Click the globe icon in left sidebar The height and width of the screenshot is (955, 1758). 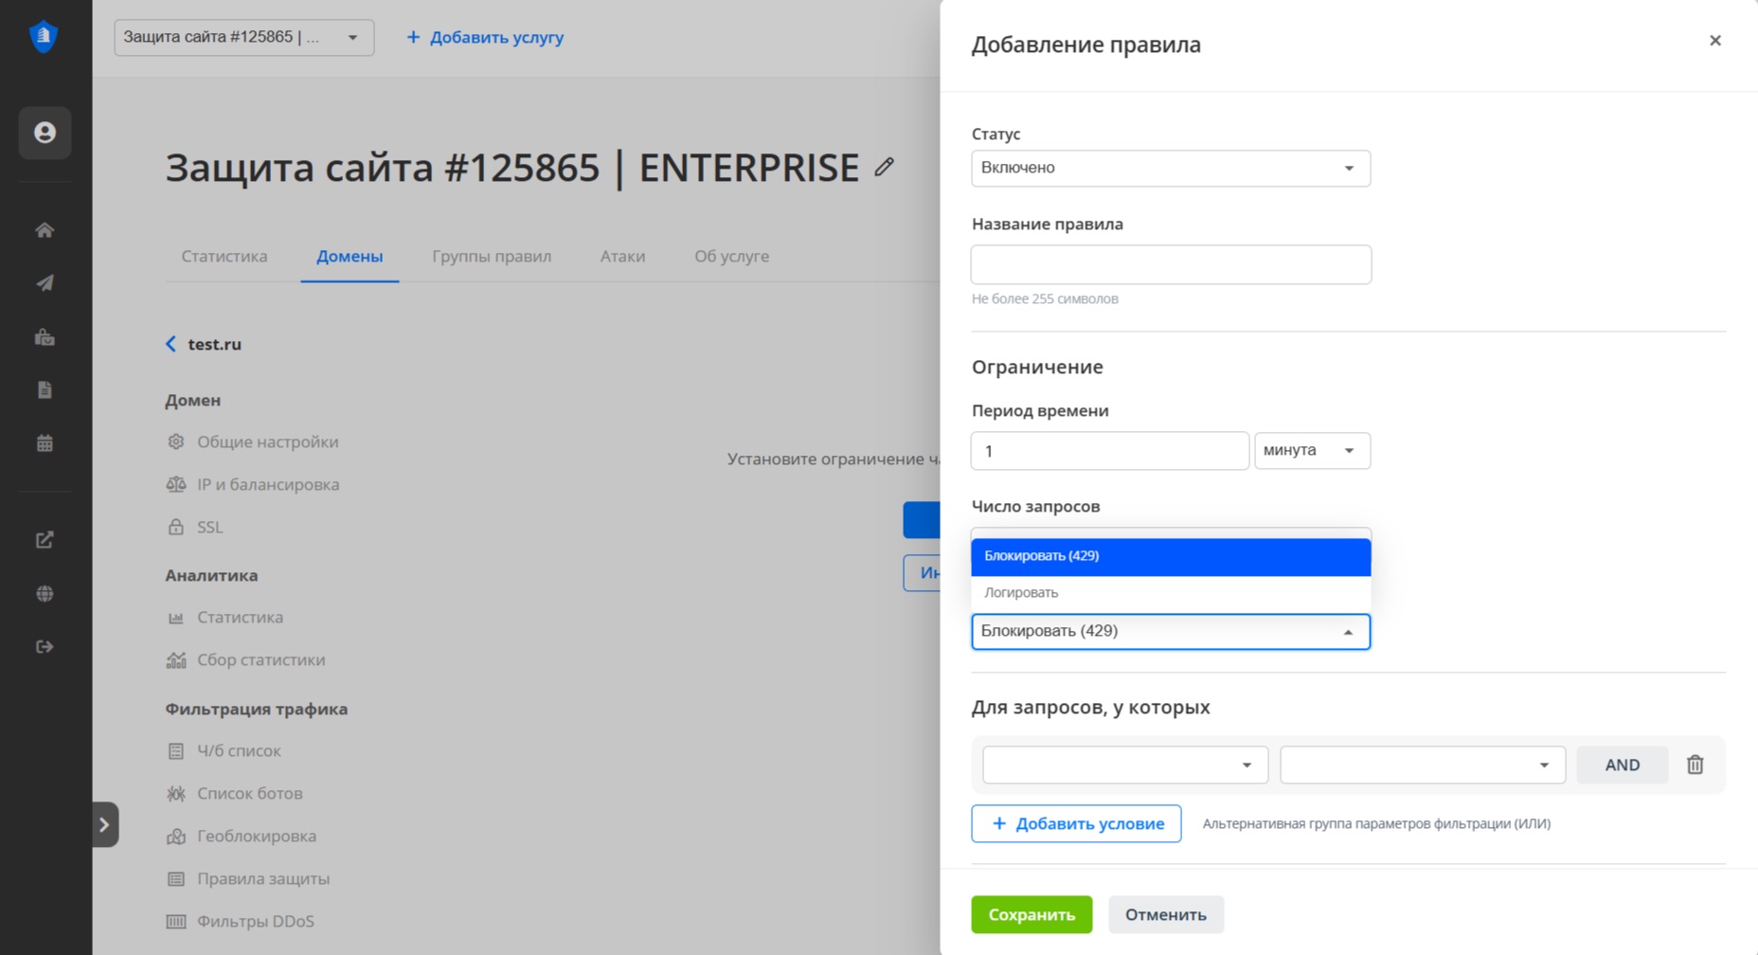(x=45, y=594)
